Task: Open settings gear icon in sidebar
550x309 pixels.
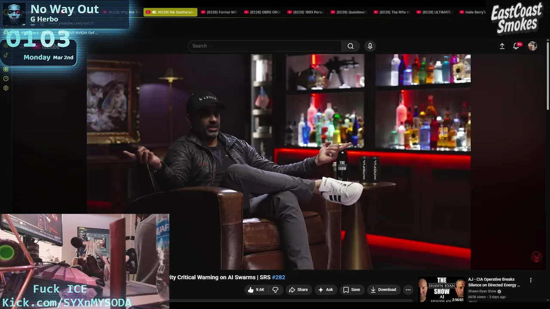Action: [x=6, y=88]
